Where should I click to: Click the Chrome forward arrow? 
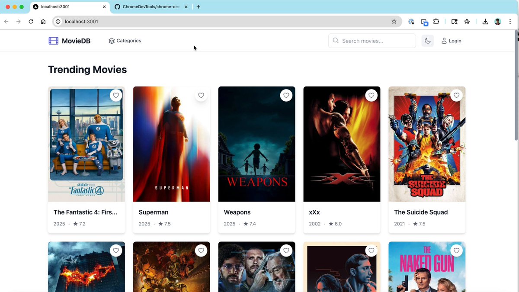[x=18, y=21]
